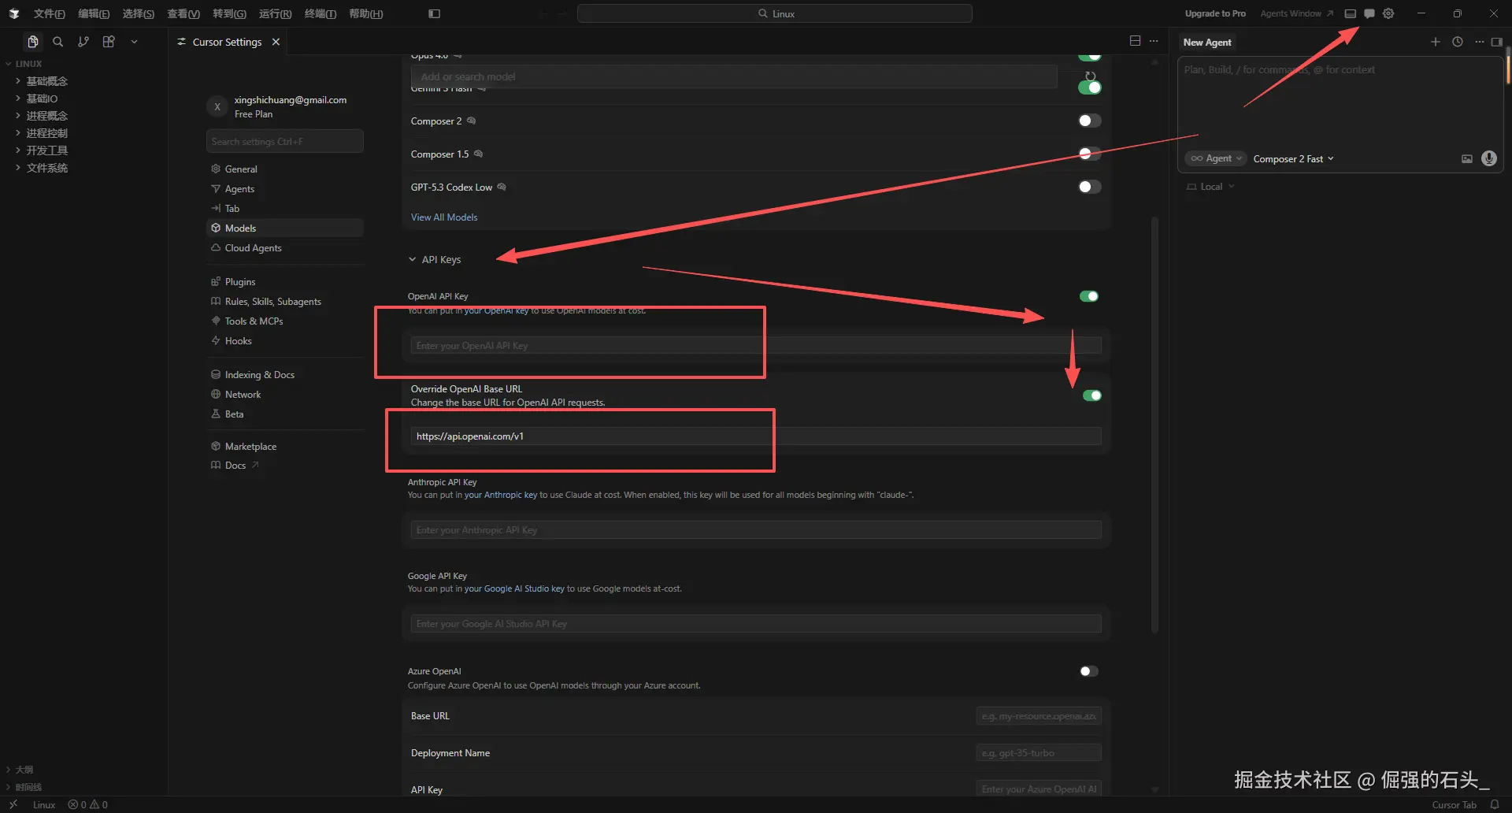
Task: Turn on the Azure OpenAI toggle
Action: [x=1088, y=671]
